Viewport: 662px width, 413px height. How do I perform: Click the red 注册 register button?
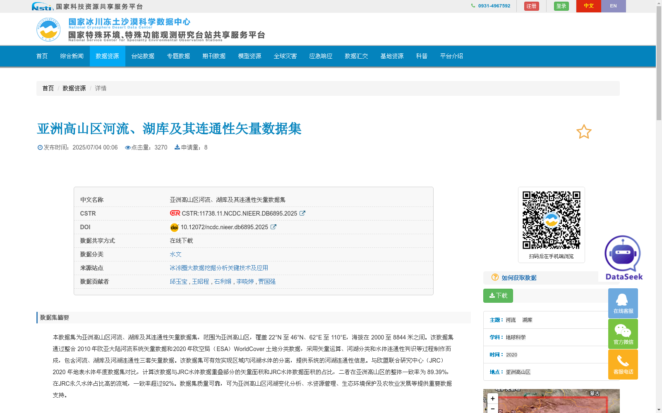(531, 6)
